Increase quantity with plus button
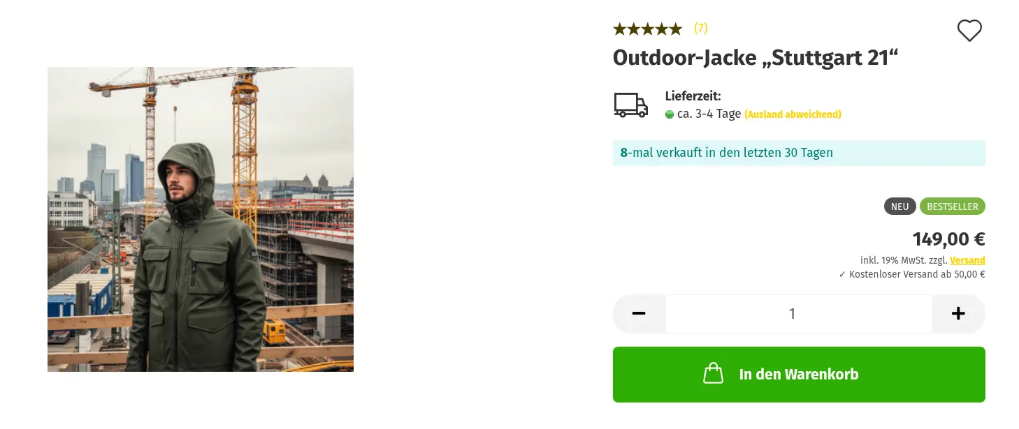This screenshot has width=1019, height=429. click(958, 314)
